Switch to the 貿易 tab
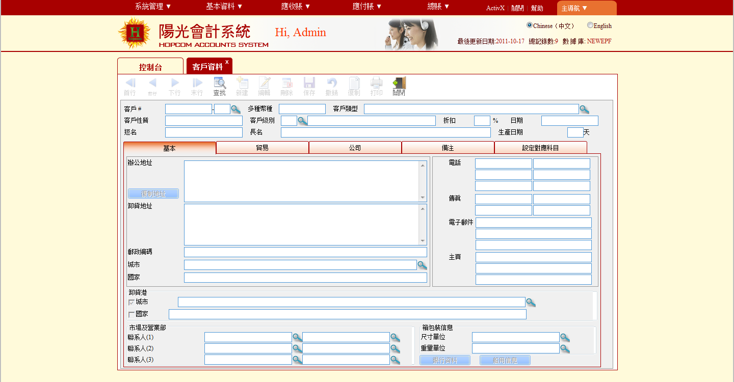 (263, 148)
